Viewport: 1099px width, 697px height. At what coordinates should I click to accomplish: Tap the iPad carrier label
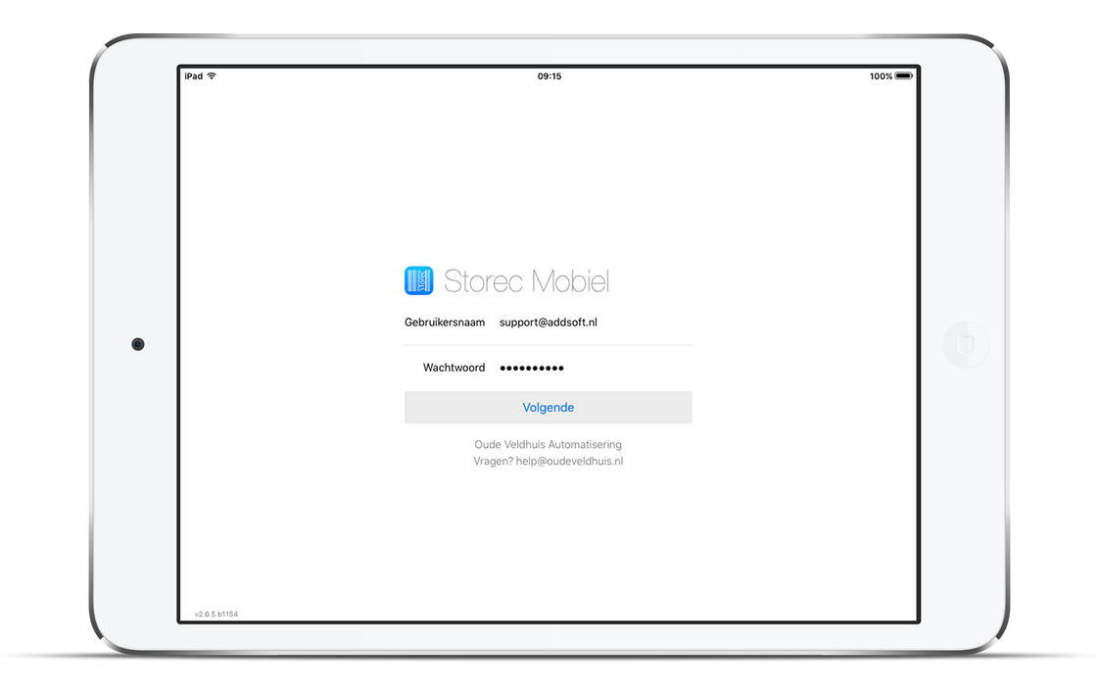pyautogui.click(x=193, y=76)
